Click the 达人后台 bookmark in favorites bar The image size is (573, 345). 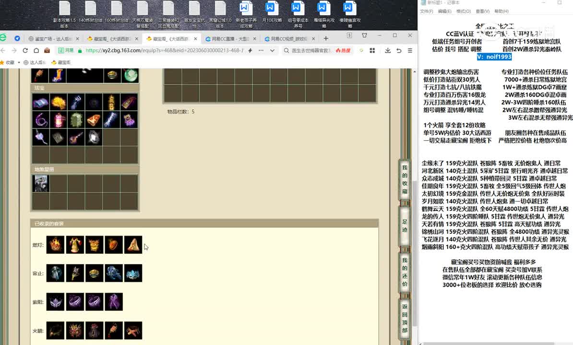(x=35, y=62)
